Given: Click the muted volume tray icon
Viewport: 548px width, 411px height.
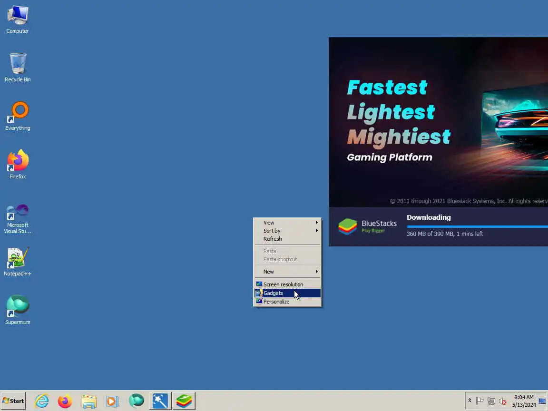Looking at the screenshot, I should tap(502, 401).
